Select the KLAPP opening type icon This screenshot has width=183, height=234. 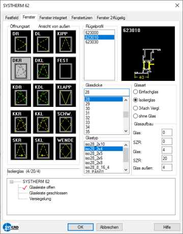[x=66, y=95]
